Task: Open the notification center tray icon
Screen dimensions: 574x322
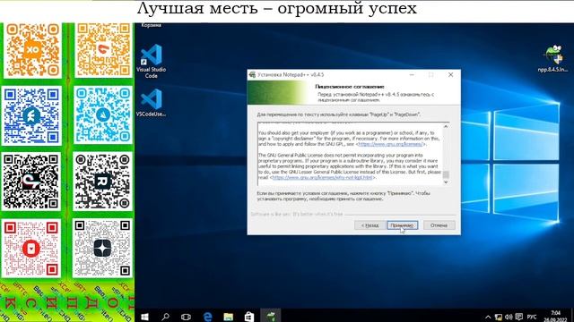Action: 518,317
